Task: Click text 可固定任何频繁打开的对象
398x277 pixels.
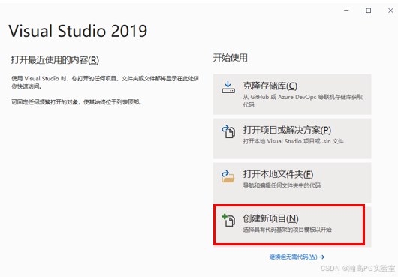Action: coord(77,102)
